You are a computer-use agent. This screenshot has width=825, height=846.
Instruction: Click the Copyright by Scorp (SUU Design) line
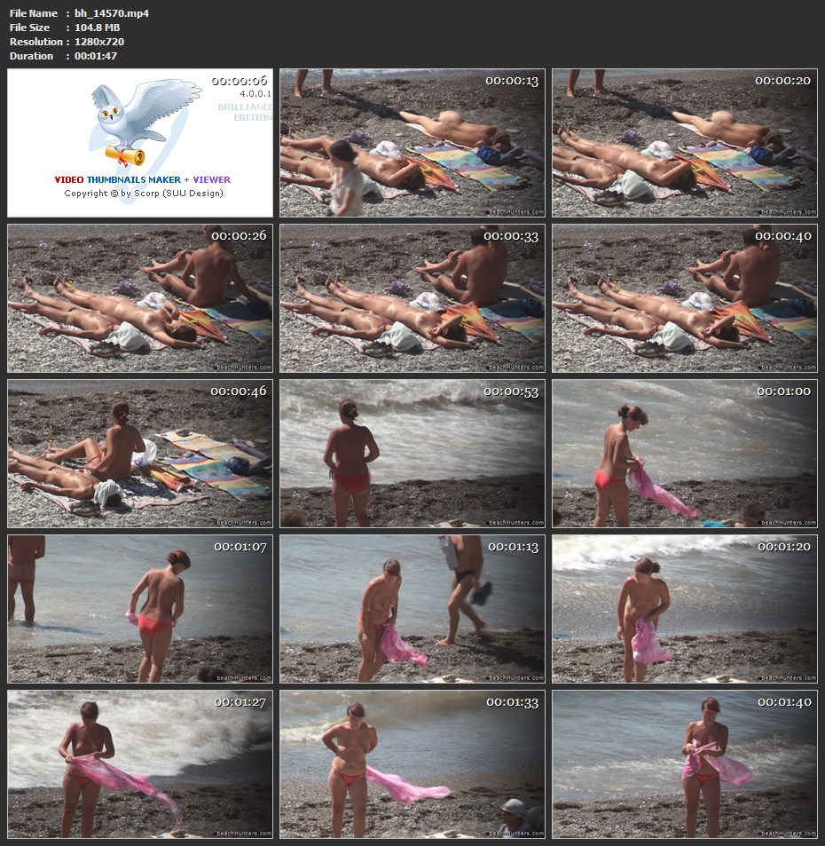pos(143,194)
